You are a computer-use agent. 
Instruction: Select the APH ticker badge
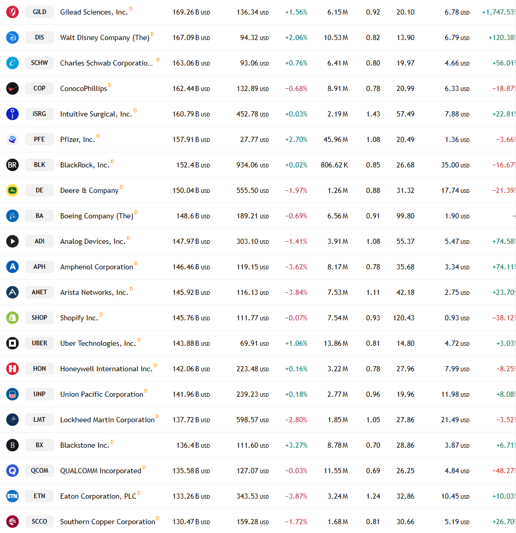pyautogui.click(x=39, y=267)
